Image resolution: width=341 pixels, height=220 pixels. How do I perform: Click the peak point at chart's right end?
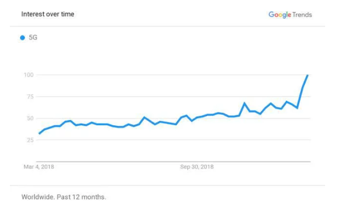(308, 75)
